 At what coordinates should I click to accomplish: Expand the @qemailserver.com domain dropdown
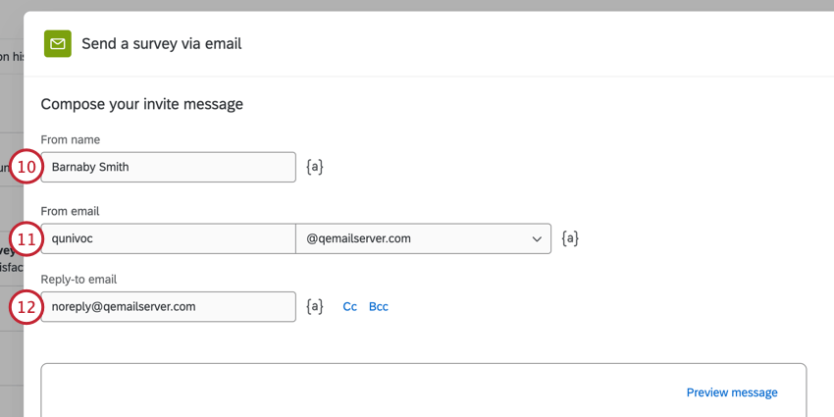[423, 237]
